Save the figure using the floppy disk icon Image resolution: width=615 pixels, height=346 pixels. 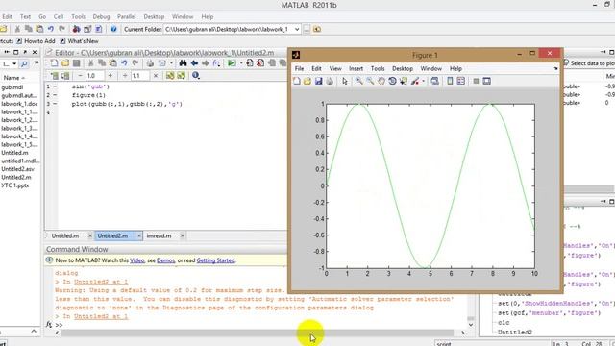(x=318, y=81)
